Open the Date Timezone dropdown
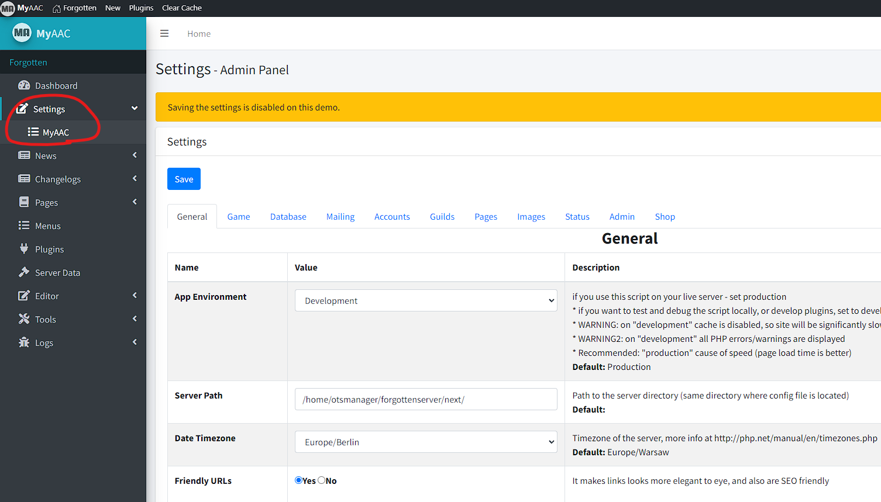 [426, 442]
